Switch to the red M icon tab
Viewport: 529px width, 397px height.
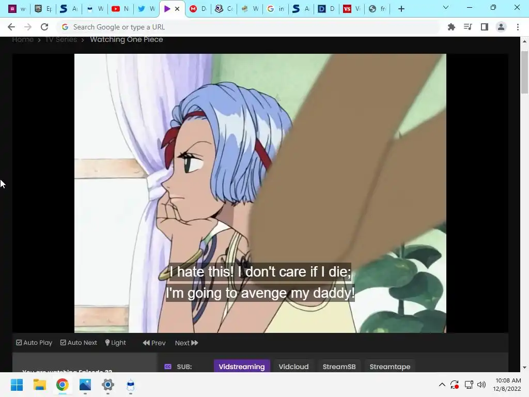coord(198,9)
